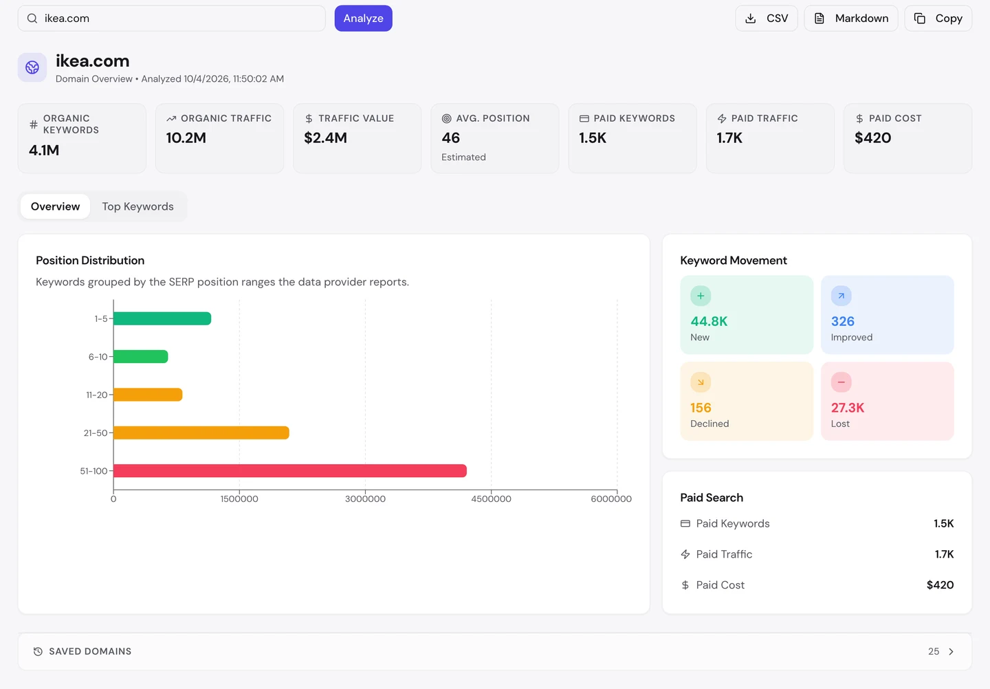Click the Saved Domains count 25
This screenshot has height=689, width=990.
934,652
